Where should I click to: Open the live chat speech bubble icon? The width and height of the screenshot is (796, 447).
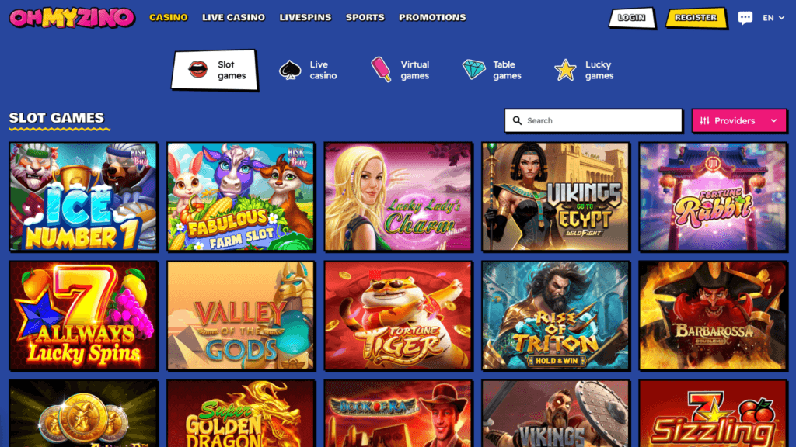click(745, 18)
